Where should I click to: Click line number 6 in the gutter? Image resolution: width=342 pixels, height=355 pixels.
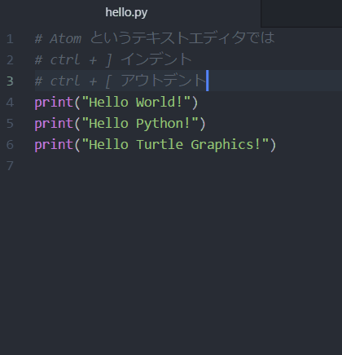click(10, 145)
